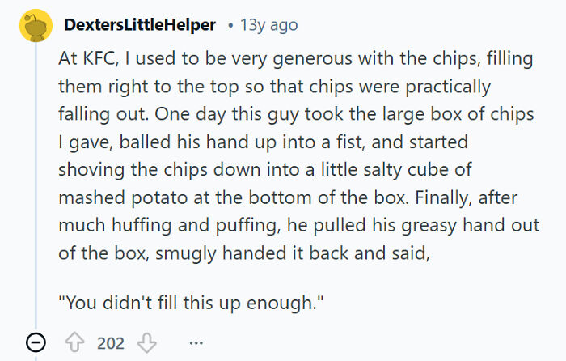Open the three-dot more options menu
Screen dimensions: 566x361
pyautogui.click(x=196, y=342)
